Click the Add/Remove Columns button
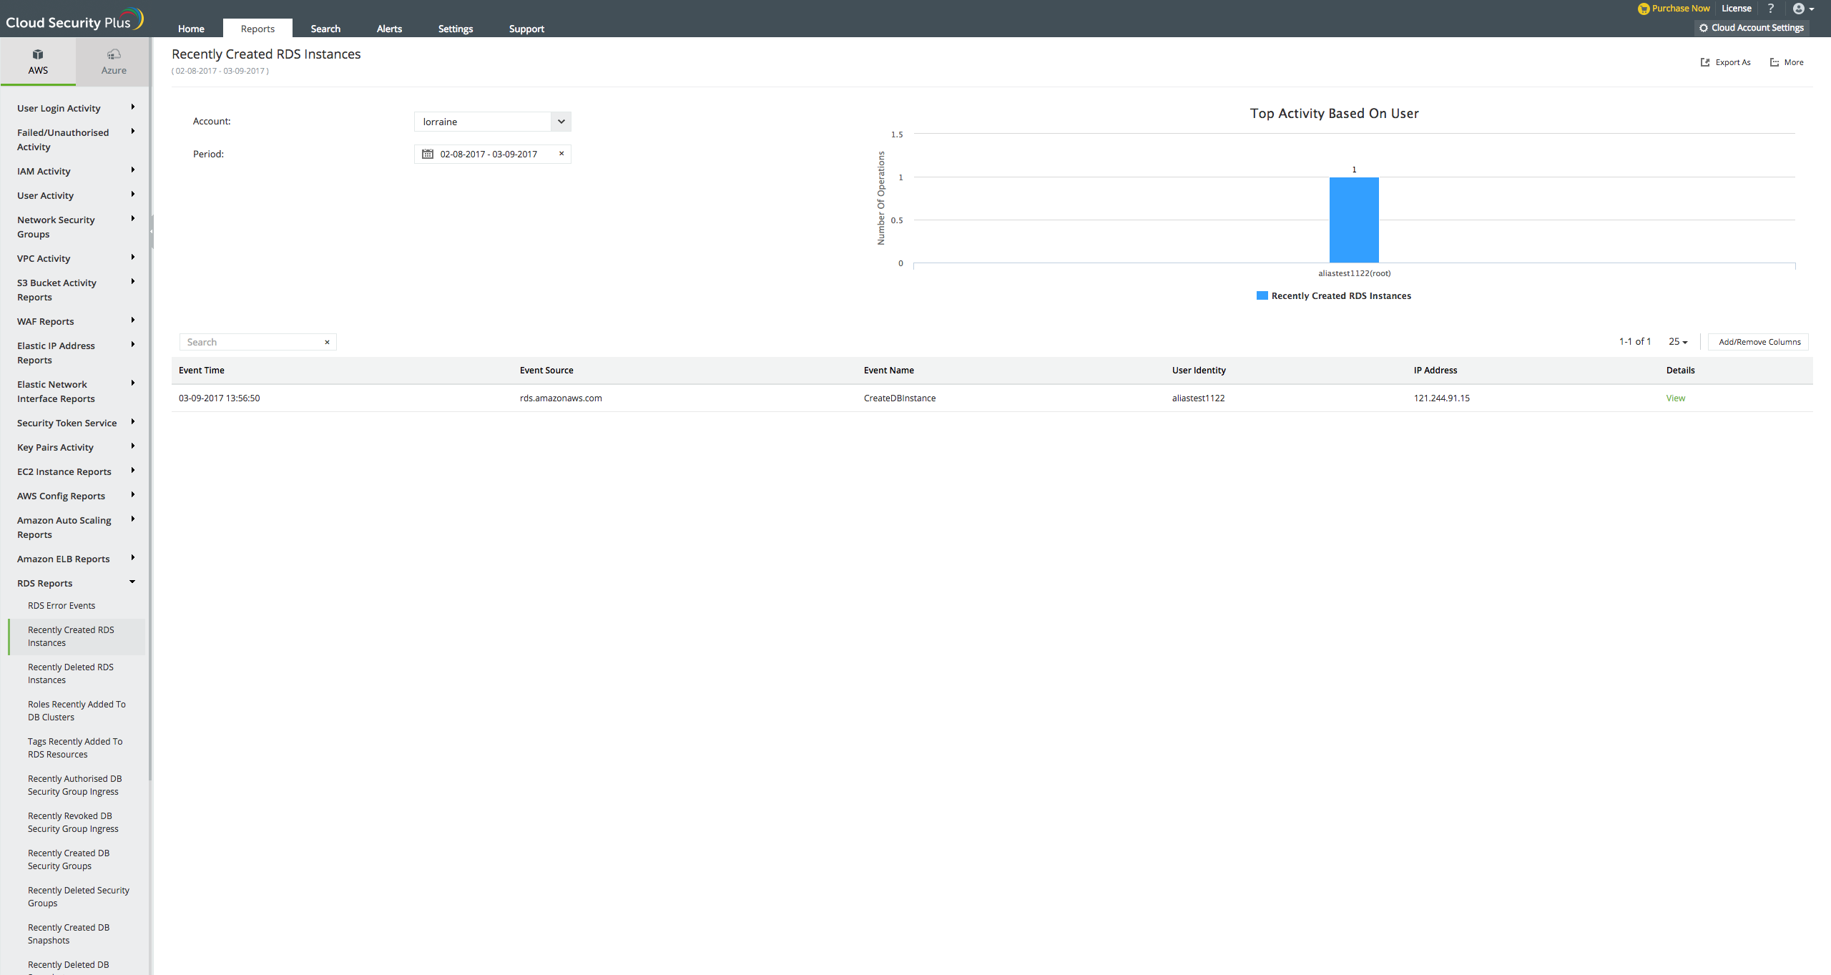 [1759, 342]
